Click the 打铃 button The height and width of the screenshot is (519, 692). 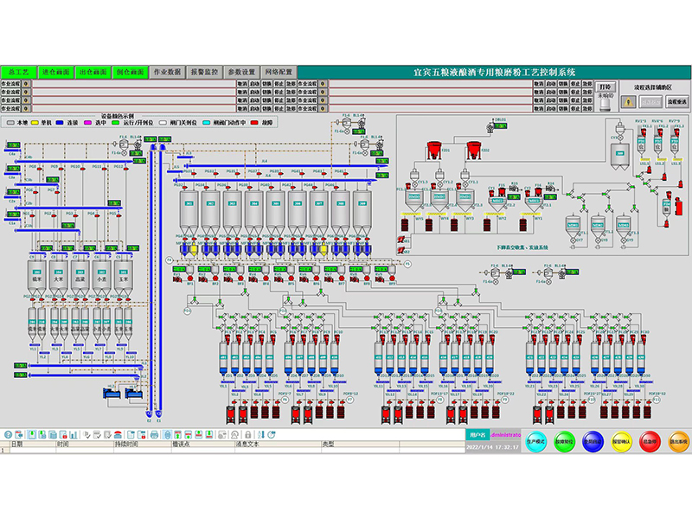[605, 86]
